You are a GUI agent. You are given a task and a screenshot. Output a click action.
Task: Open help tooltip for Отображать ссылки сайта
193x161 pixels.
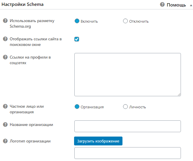(5, 39)
